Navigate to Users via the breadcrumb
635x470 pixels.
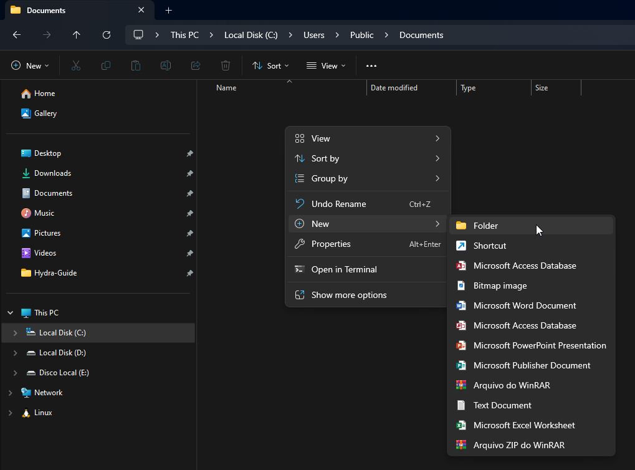point(313,35)
